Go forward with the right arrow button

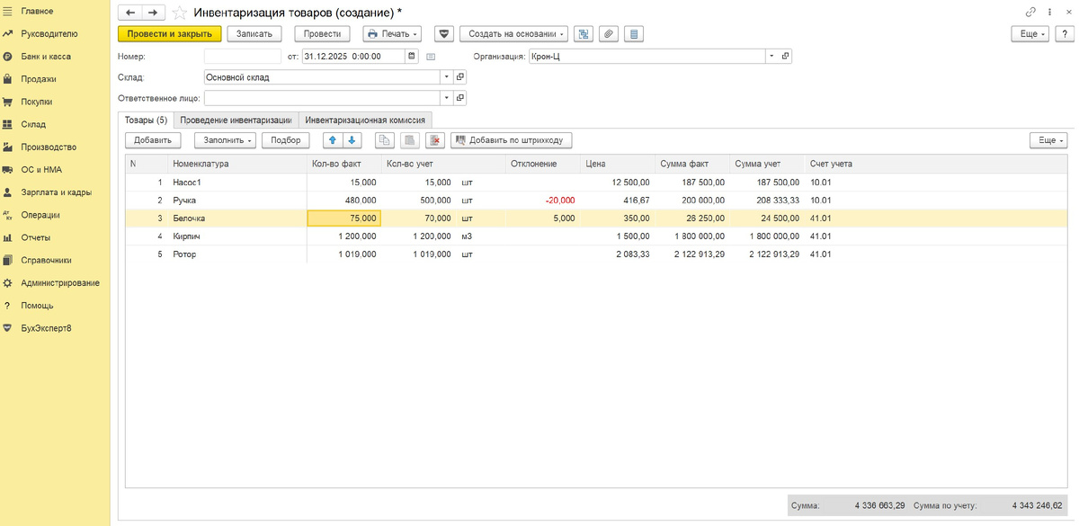click(152, 12)
